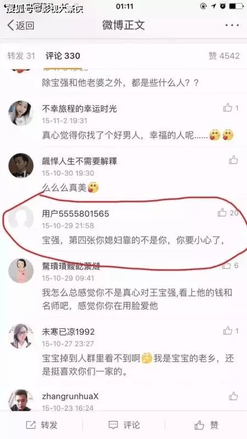Screen dimensions: 247x439
Task: Open the comment about 第四张你媳妇靠的不是你
Action: pos(133,241)
